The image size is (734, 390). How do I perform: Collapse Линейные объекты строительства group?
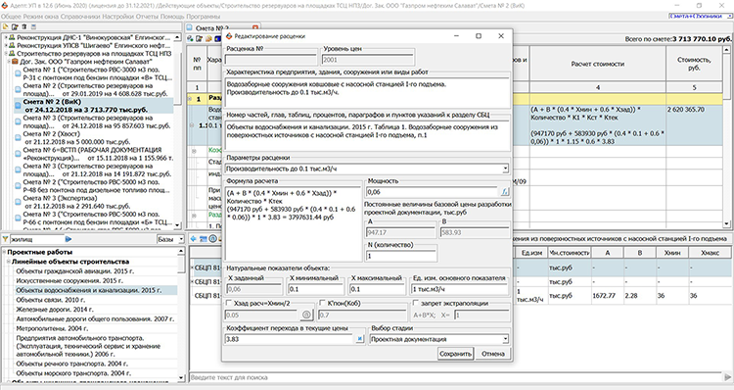8,262
